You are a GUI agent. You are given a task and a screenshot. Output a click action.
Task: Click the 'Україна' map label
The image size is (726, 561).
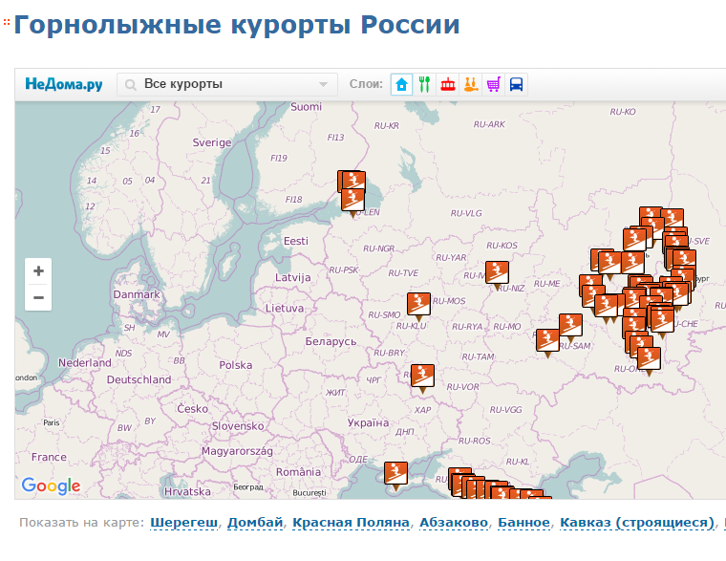pos(368,423)
